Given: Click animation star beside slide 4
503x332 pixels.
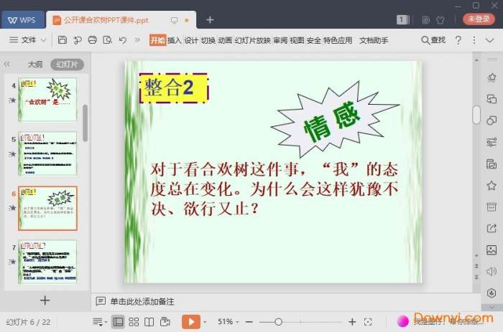Looking at the screenshot, I should pyautogui.click(x=12, y=100).
